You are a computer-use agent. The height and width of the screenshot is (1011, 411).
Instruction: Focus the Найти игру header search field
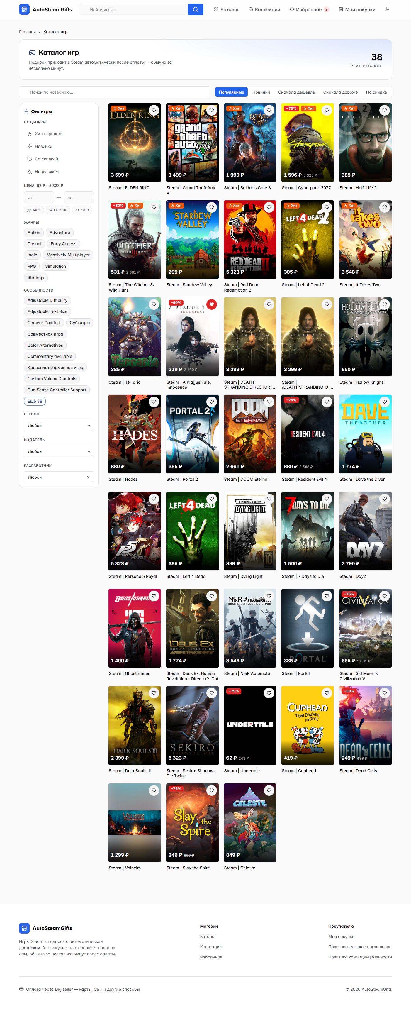coord(133,9)
